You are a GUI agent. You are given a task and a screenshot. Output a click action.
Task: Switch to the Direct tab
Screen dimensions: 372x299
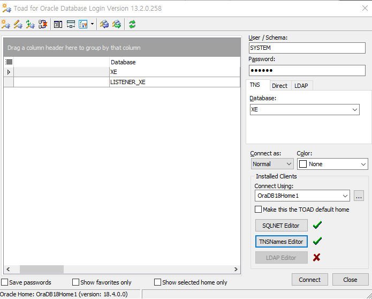(x=279, y=86)
